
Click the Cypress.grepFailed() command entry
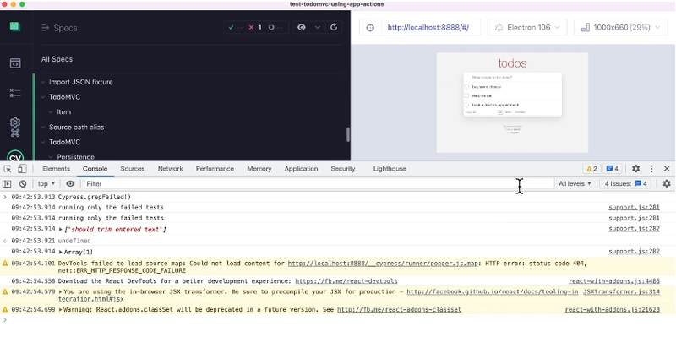point(95,198)
